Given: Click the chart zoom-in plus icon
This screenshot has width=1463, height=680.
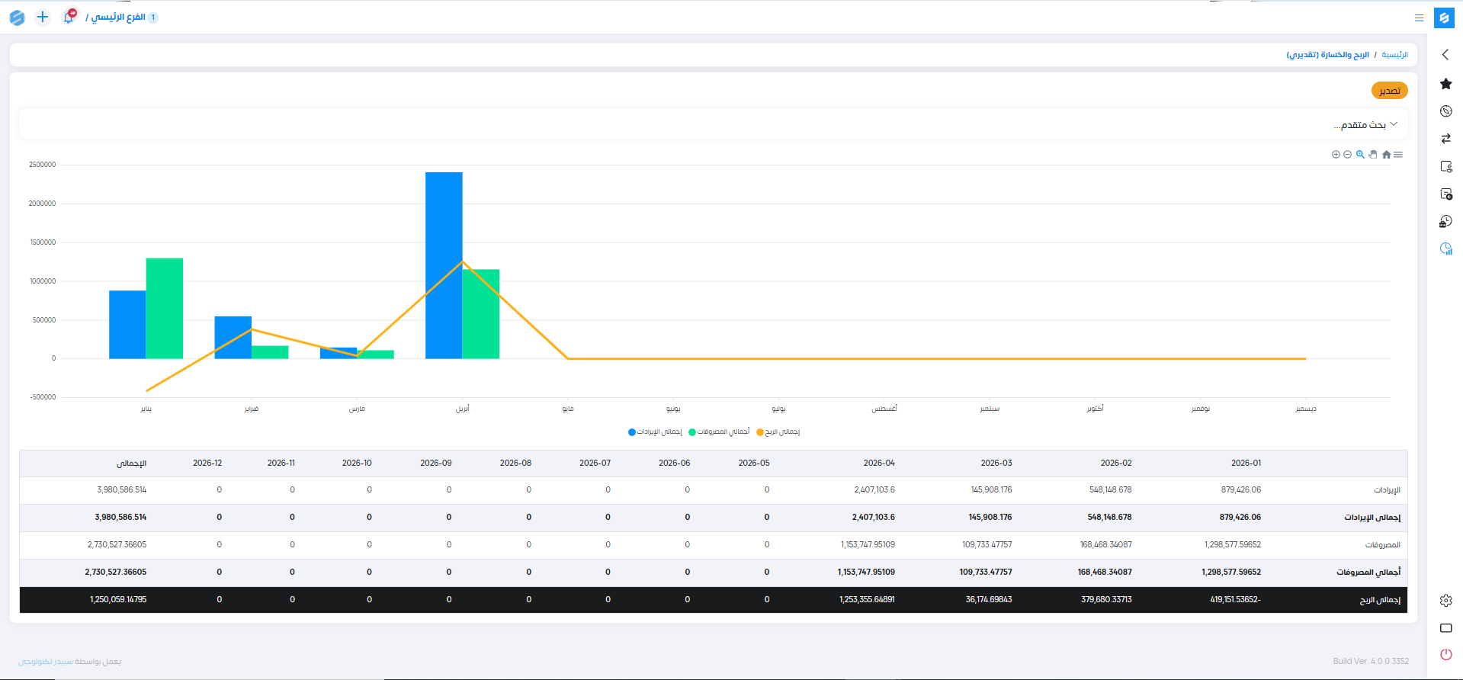Looking at the screenshot, I should click(x=1336, y=155).
